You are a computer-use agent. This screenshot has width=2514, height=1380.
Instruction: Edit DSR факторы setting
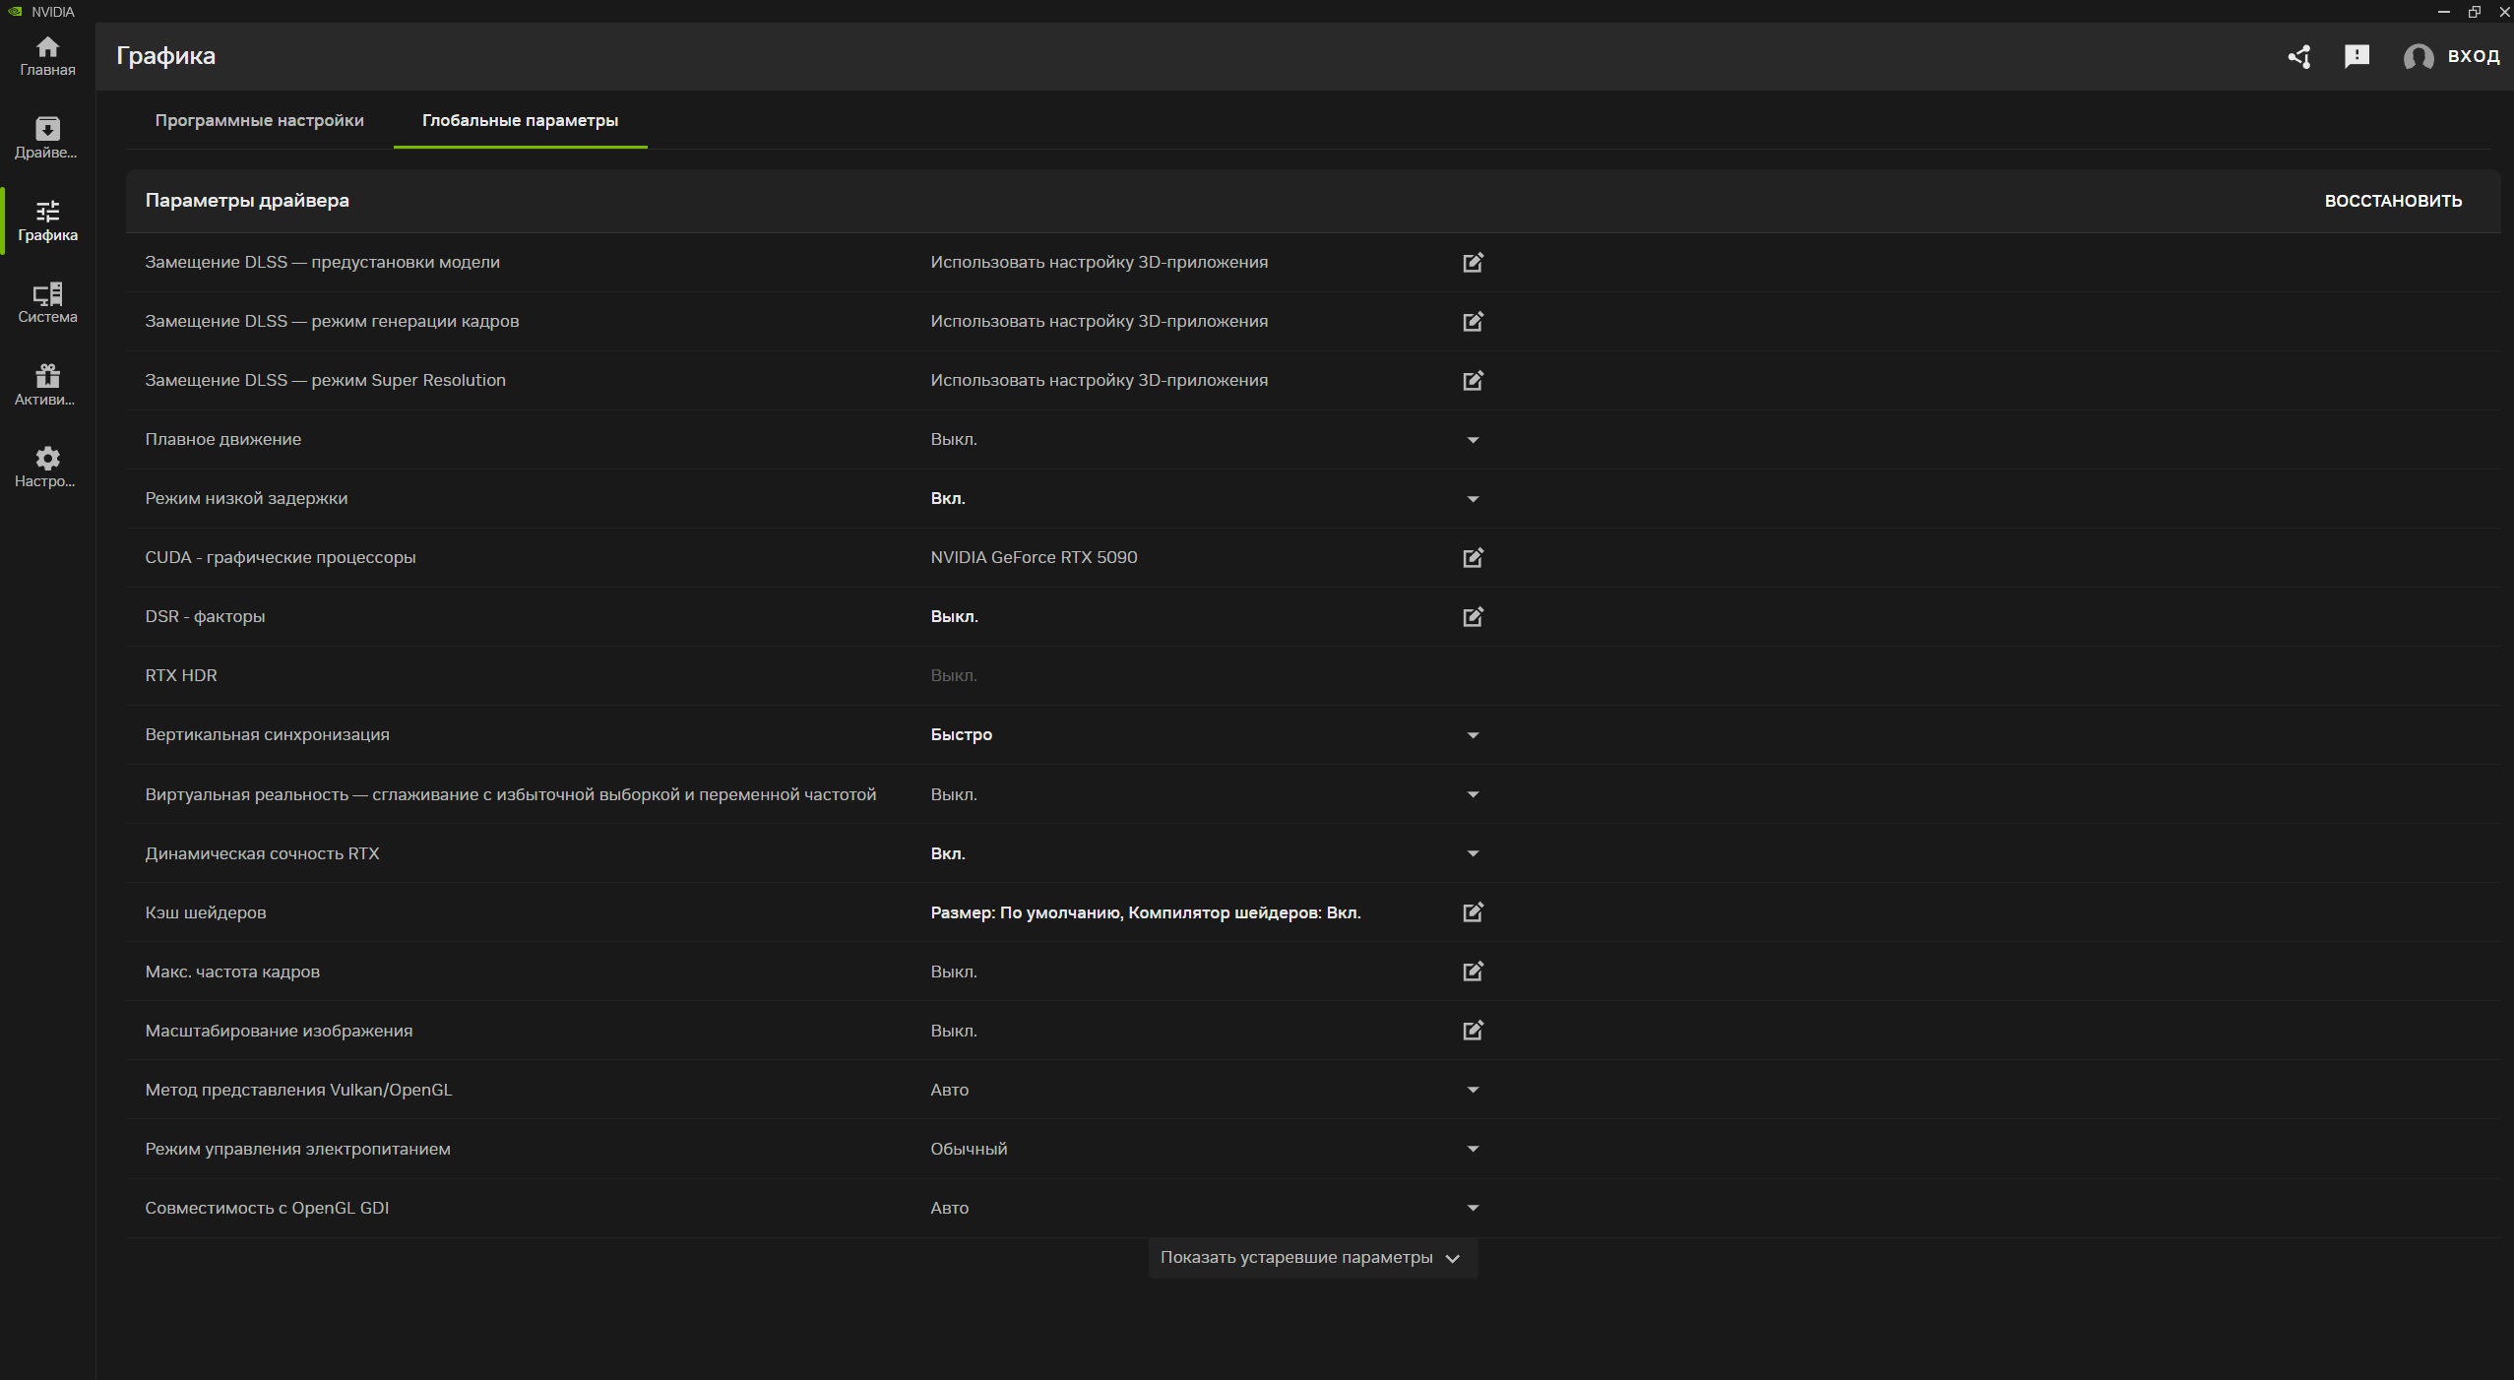(x=1473, y=617)
